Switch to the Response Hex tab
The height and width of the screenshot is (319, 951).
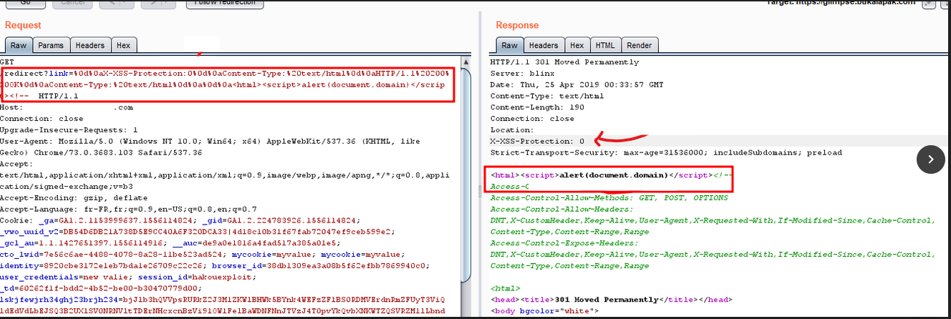point(576,45)
